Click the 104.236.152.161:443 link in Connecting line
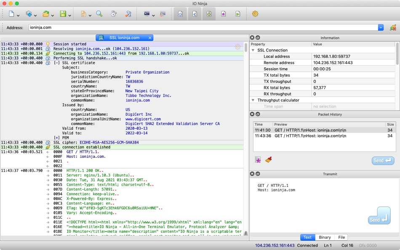 coord(105,53)
